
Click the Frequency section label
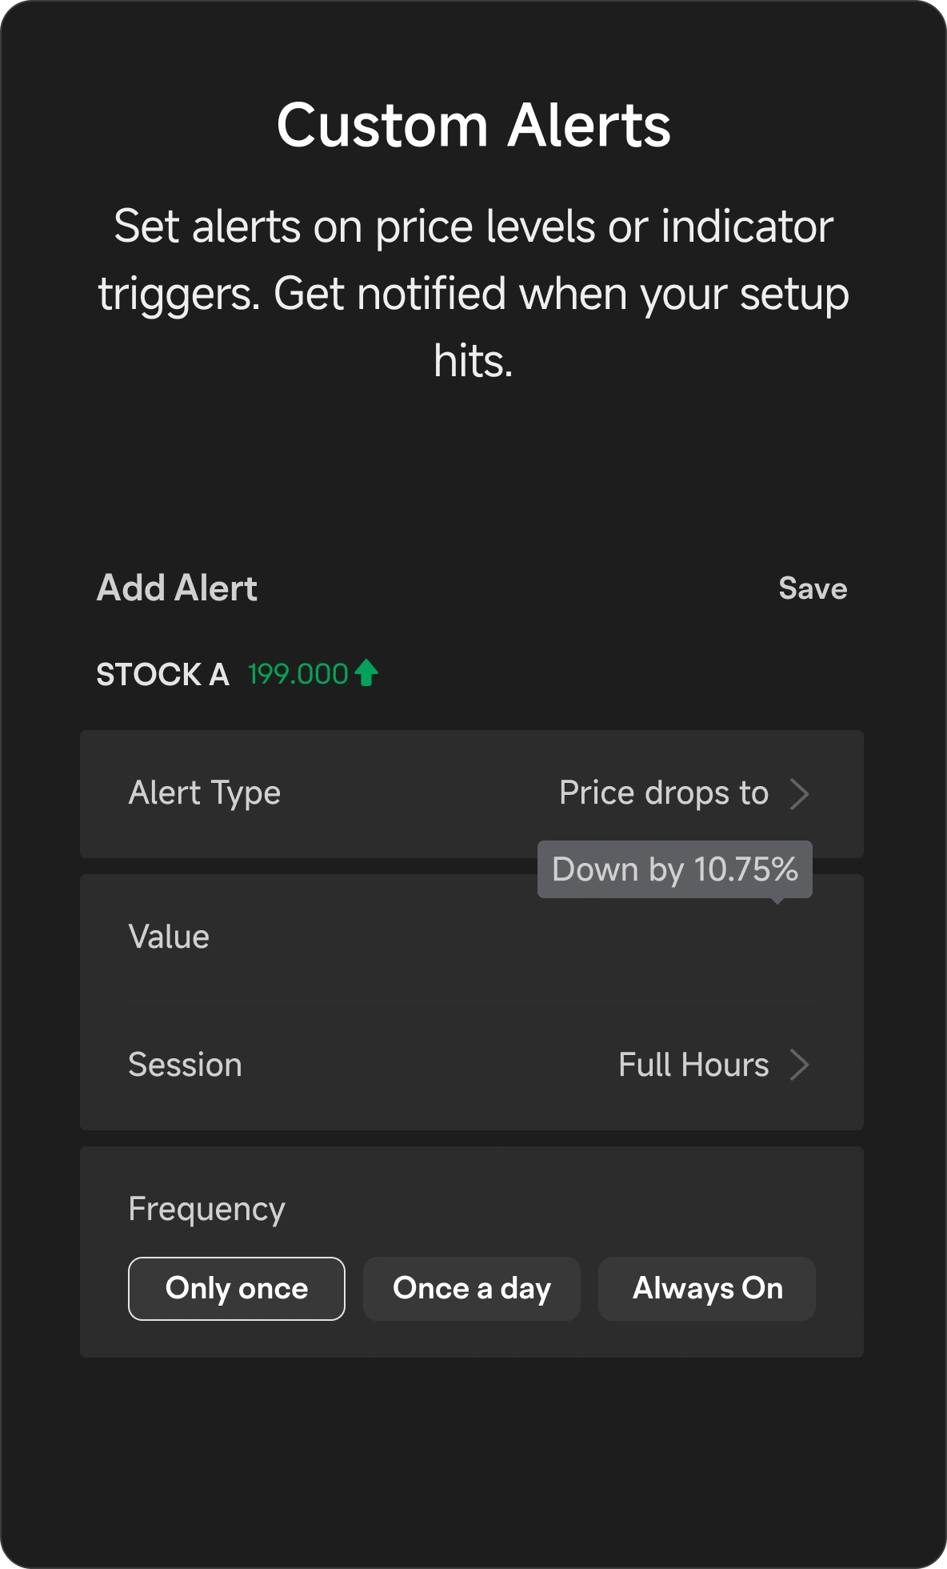[x=206, y=1210]
